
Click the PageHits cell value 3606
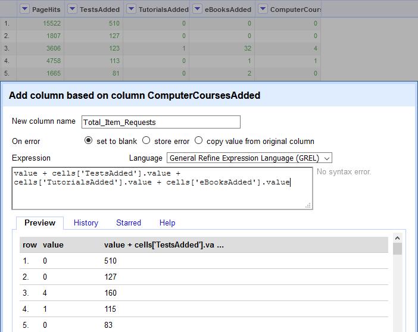(54, 49)
